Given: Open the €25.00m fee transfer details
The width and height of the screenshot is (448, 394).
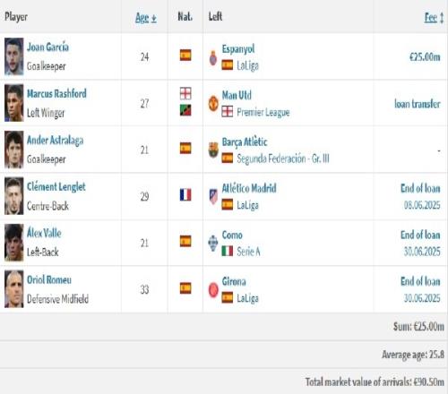Looking at the screenshot, I should pos(425,56).
